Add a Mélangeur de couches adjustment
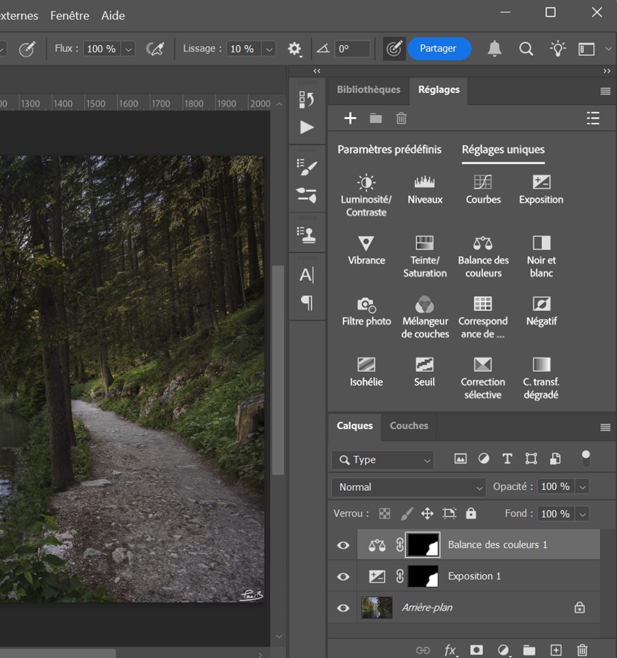Image resolution: width=617 pixels, height=658 pixels. [425, 317]
